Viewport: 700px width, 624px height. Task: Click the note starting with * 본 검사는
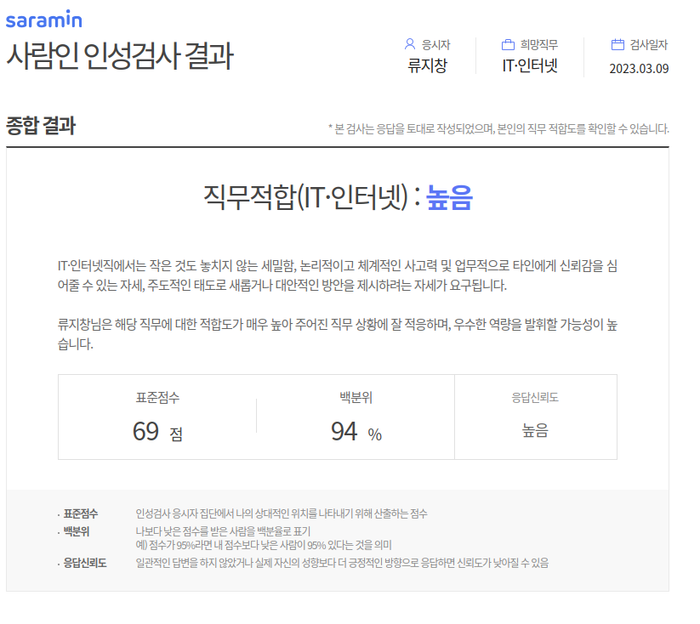point(498,129)
